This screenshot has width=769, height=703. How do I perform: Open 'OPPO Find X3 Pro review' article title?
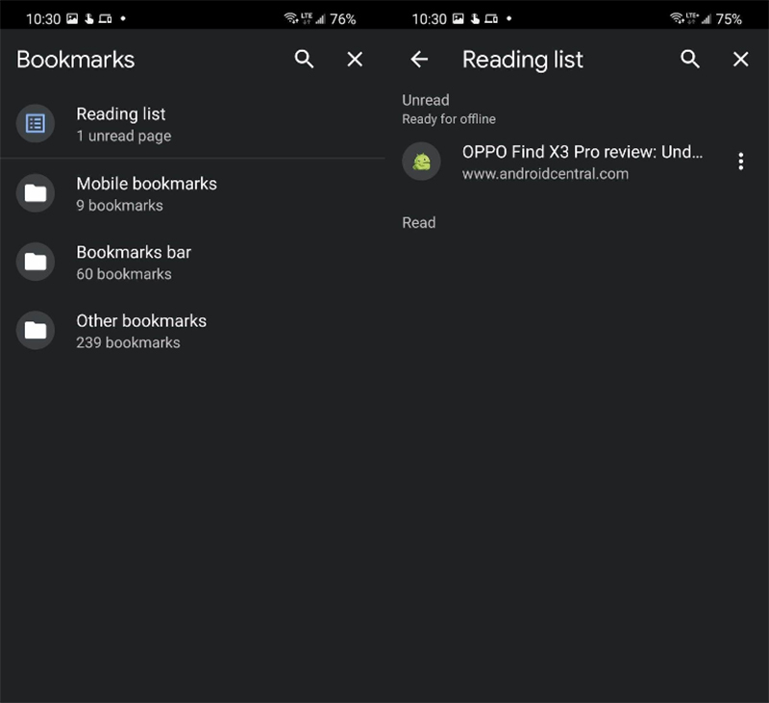[x=583, y=152]
